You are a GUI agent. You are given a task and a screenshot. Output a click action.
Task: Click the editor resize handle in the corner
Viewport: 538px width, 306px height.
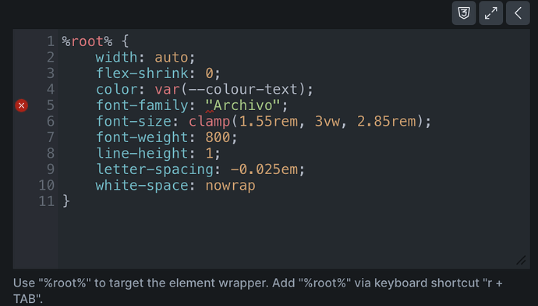click(521, 260)
